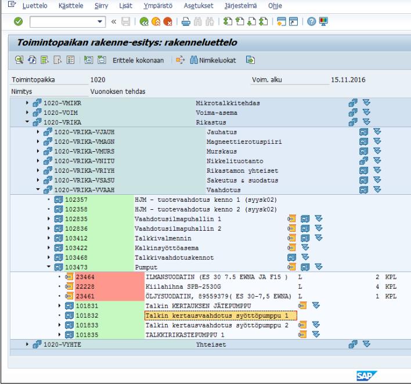Screen dimensions: 411x386
Task: Collapse the 1020-VRIKA node
Action: point(27,122)
